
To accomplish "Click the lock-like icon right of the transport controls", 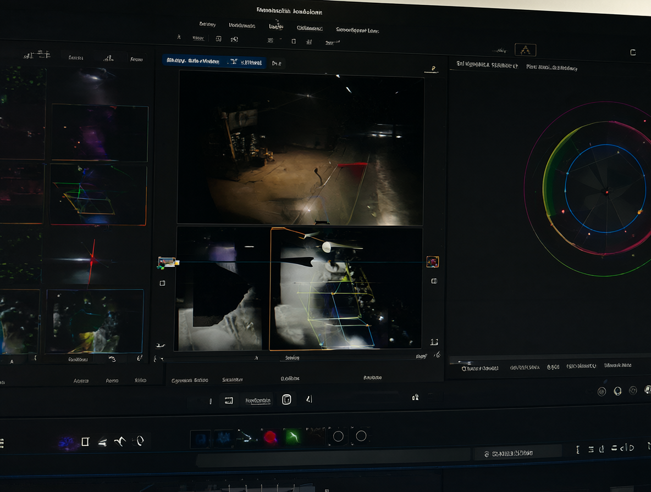I will tap(415, 398).
